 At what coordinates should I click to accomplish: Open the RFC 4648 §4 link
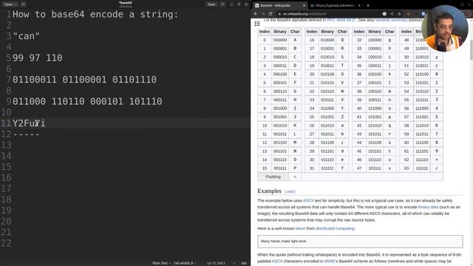click(x=341, y=20)
